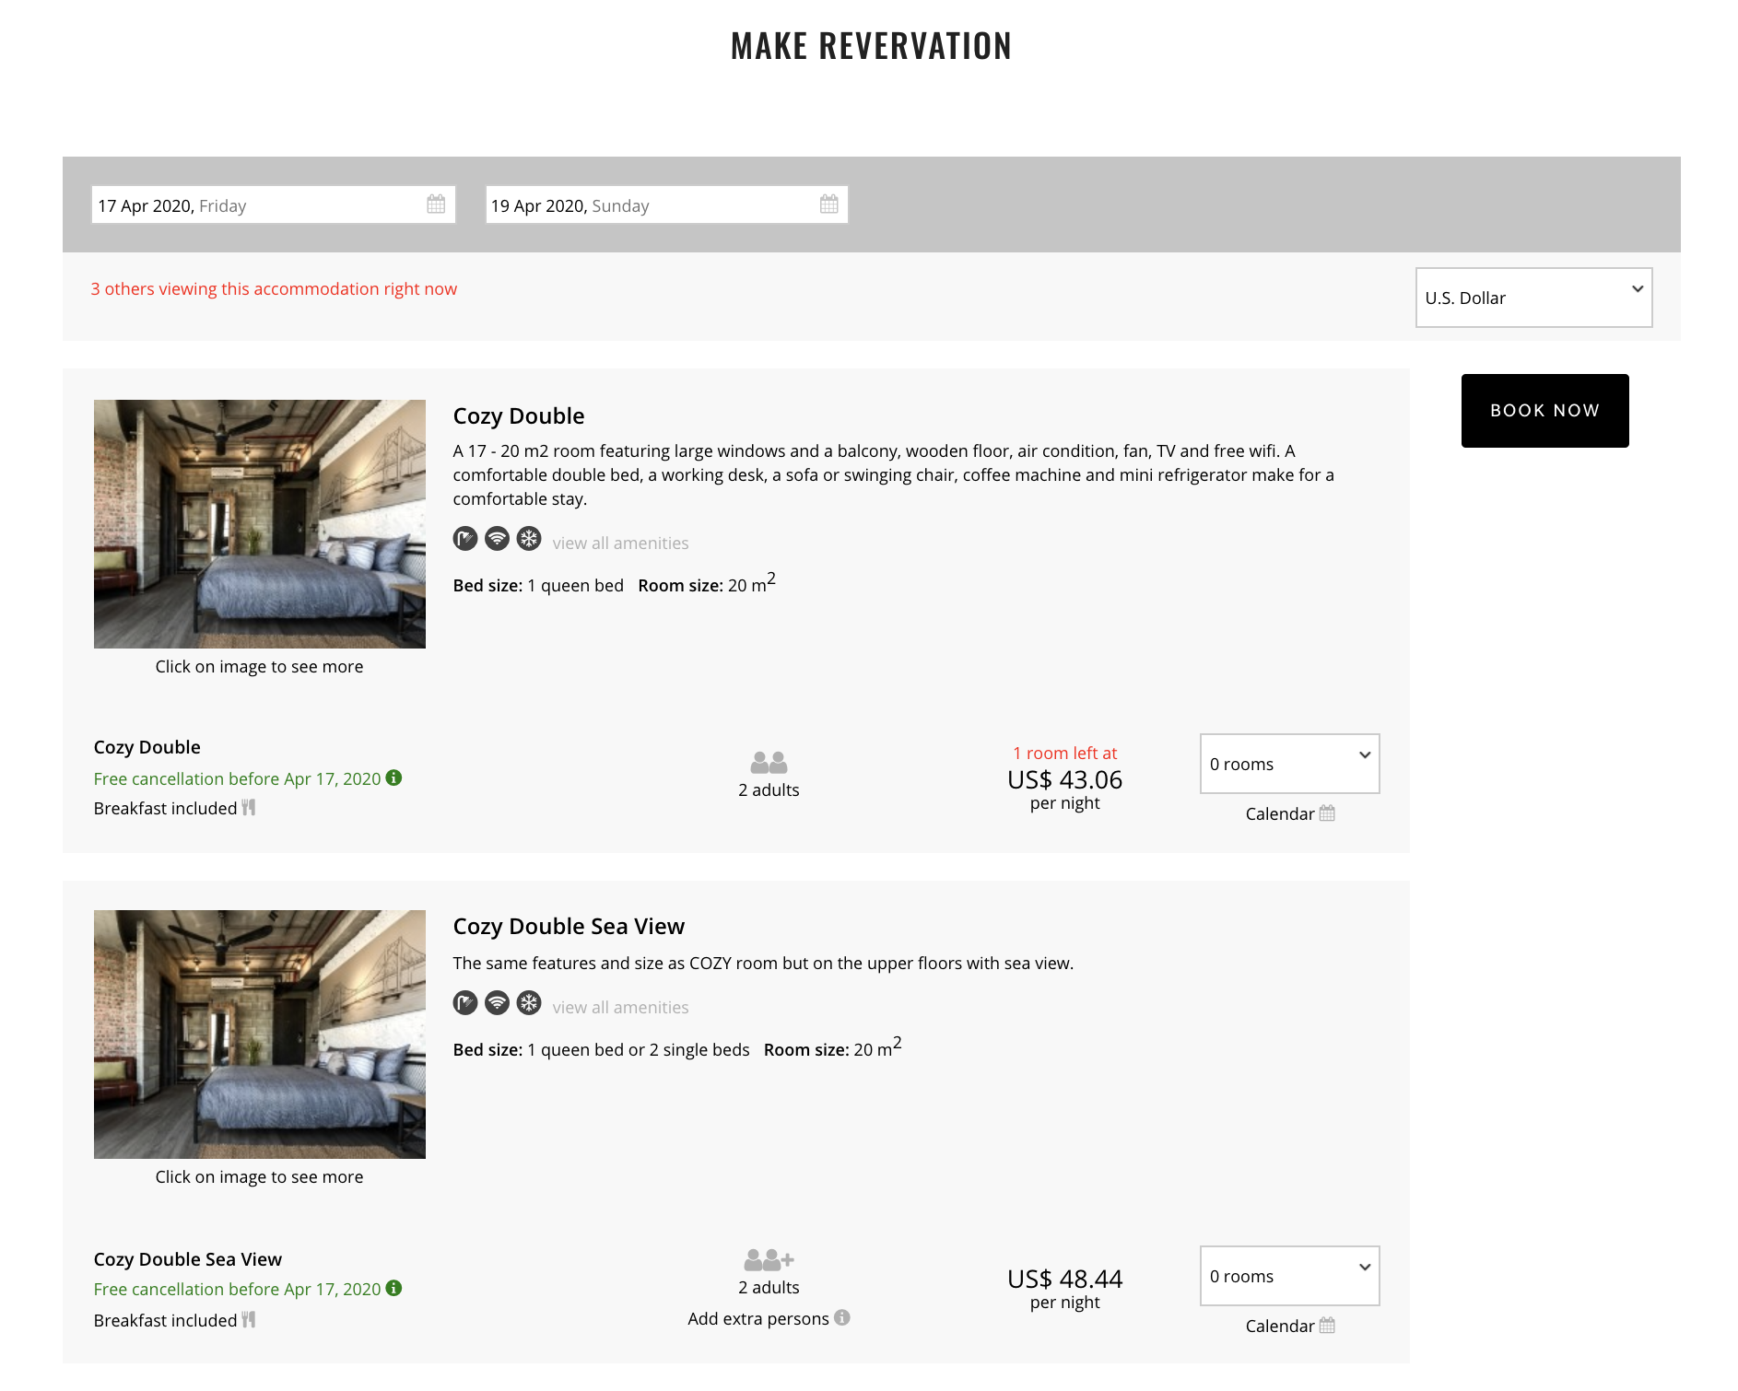
Task: Click Cozy Double air conditioning snowflake icon
Action: pos(529,539)
